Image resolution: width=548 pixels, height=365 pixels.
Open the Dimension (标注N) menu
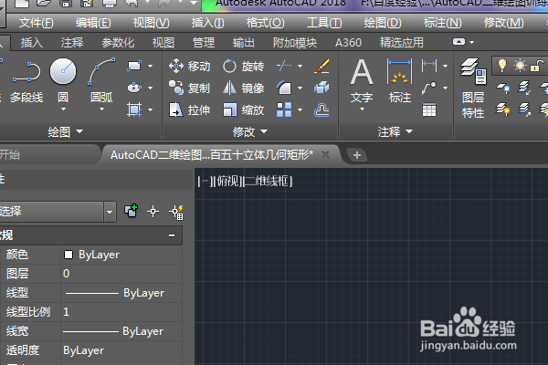tap(442, 23)
